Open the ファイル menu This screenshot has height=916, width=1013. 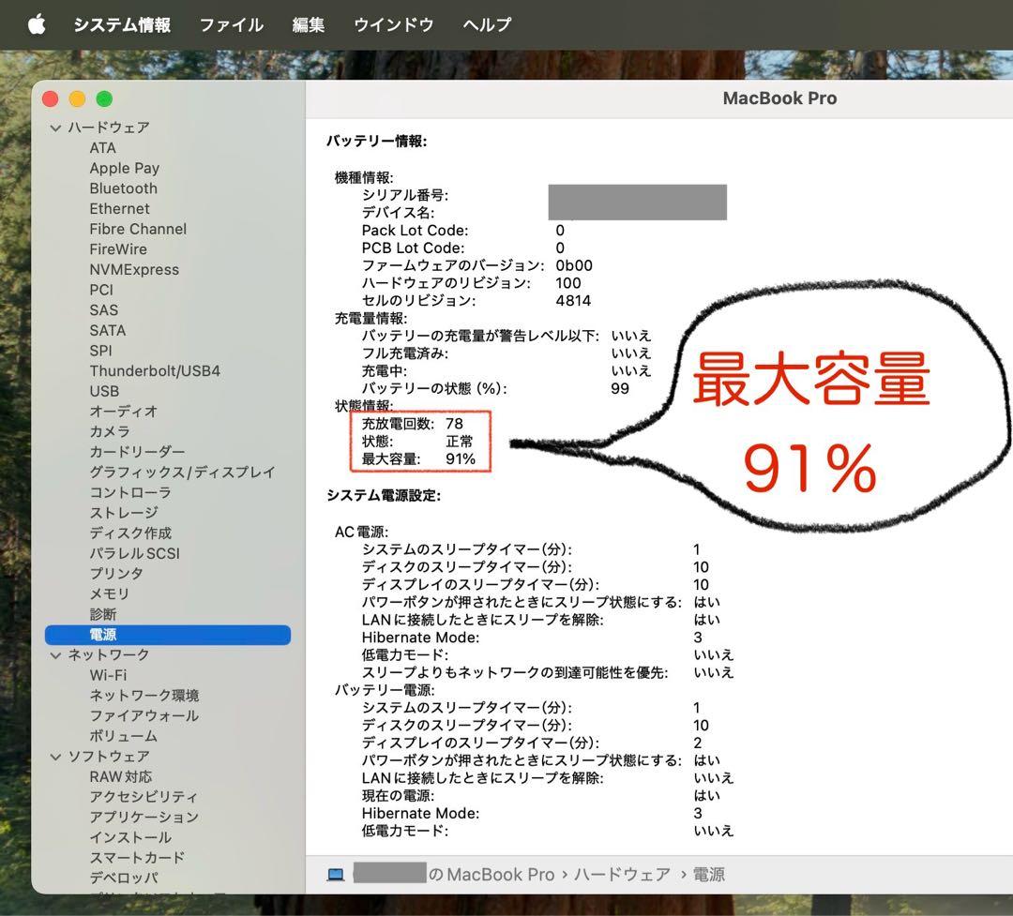[x=231, y=25]
